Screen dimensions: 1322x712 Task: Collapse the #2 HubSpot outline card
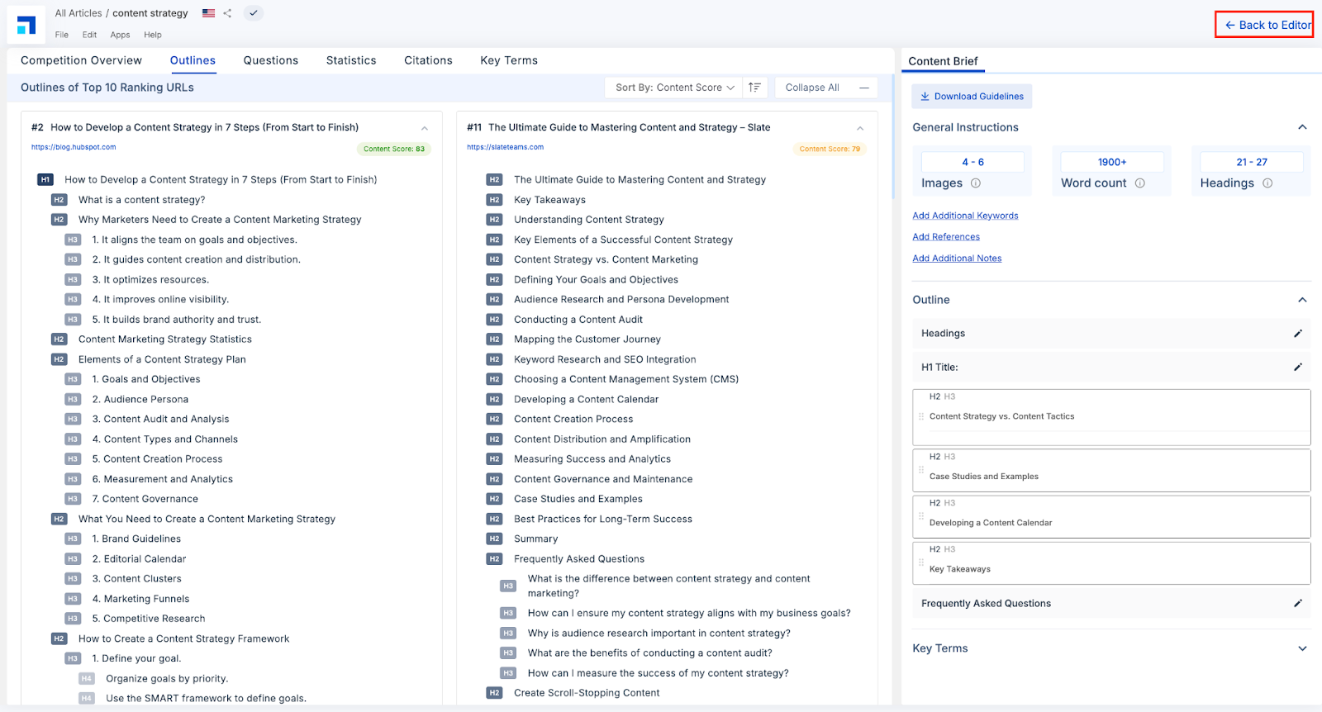click(425, 128)
